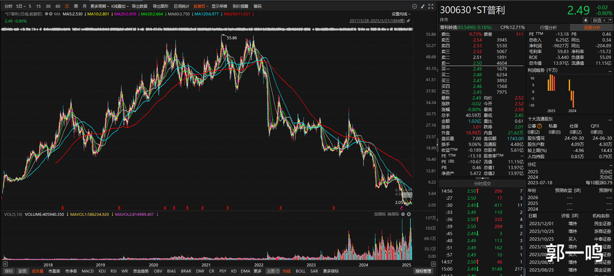The width and height of the screenshot is (614, 276).
Task: Select the 周 weekly period
Action: pos(76,6)
